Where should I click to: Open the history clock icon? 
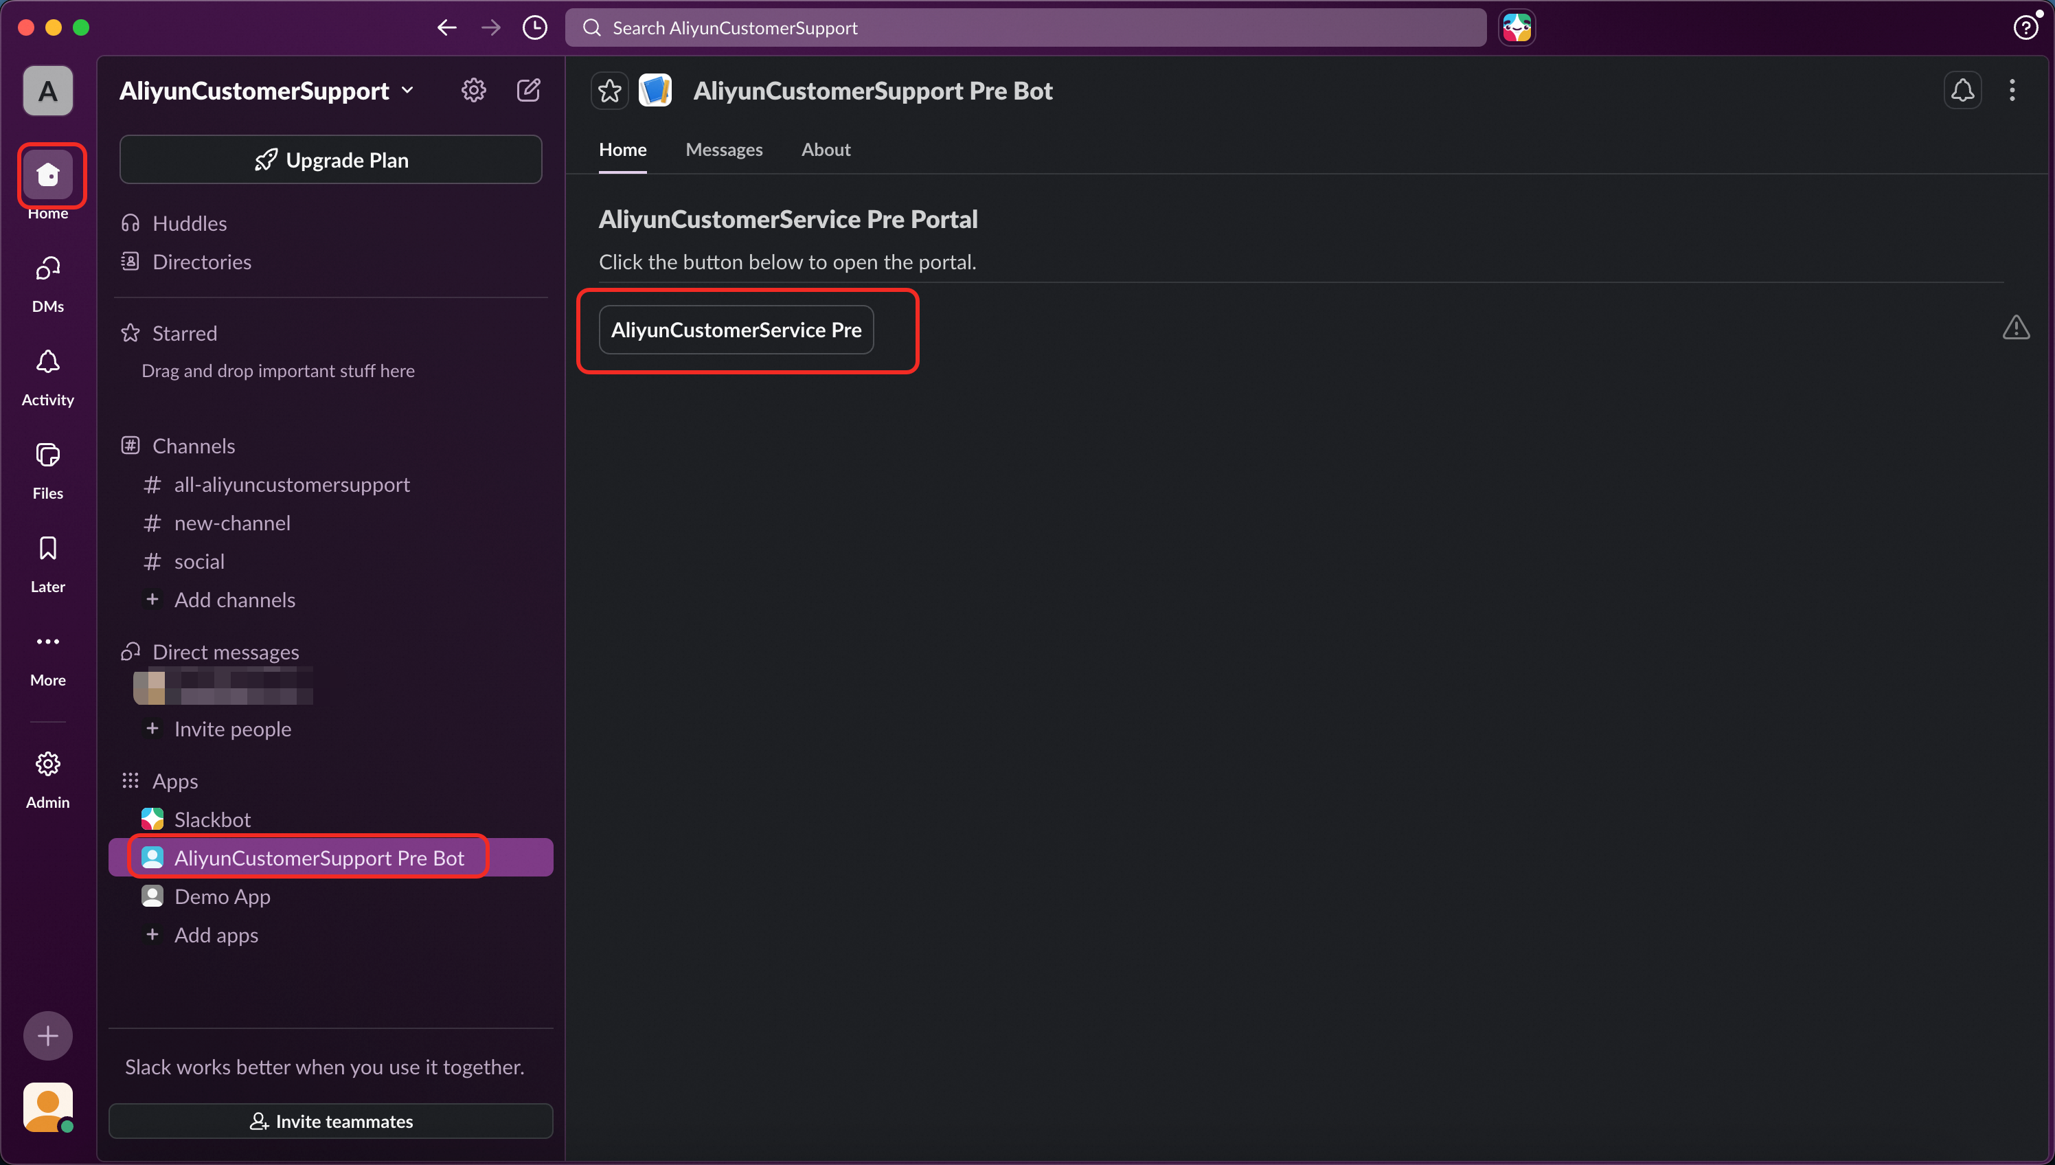point(534,28)
